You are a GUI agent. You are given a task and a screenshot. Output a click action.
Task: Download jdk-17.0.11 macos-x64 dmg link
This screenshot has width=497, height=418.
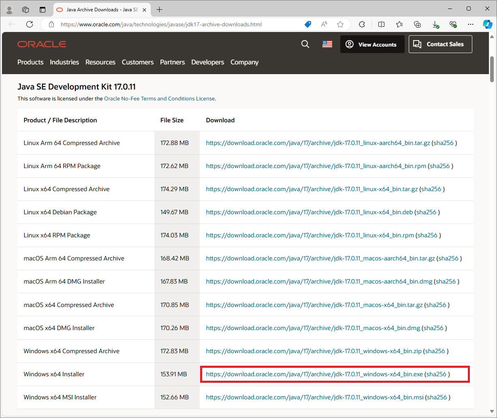click(x=313, y=328)
